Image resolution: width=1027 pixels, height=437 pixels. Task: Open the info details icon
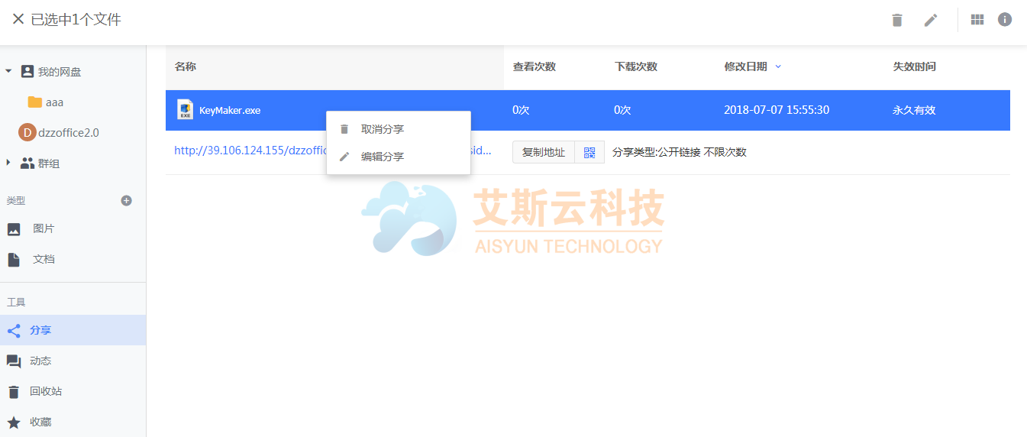point(1005,20)
